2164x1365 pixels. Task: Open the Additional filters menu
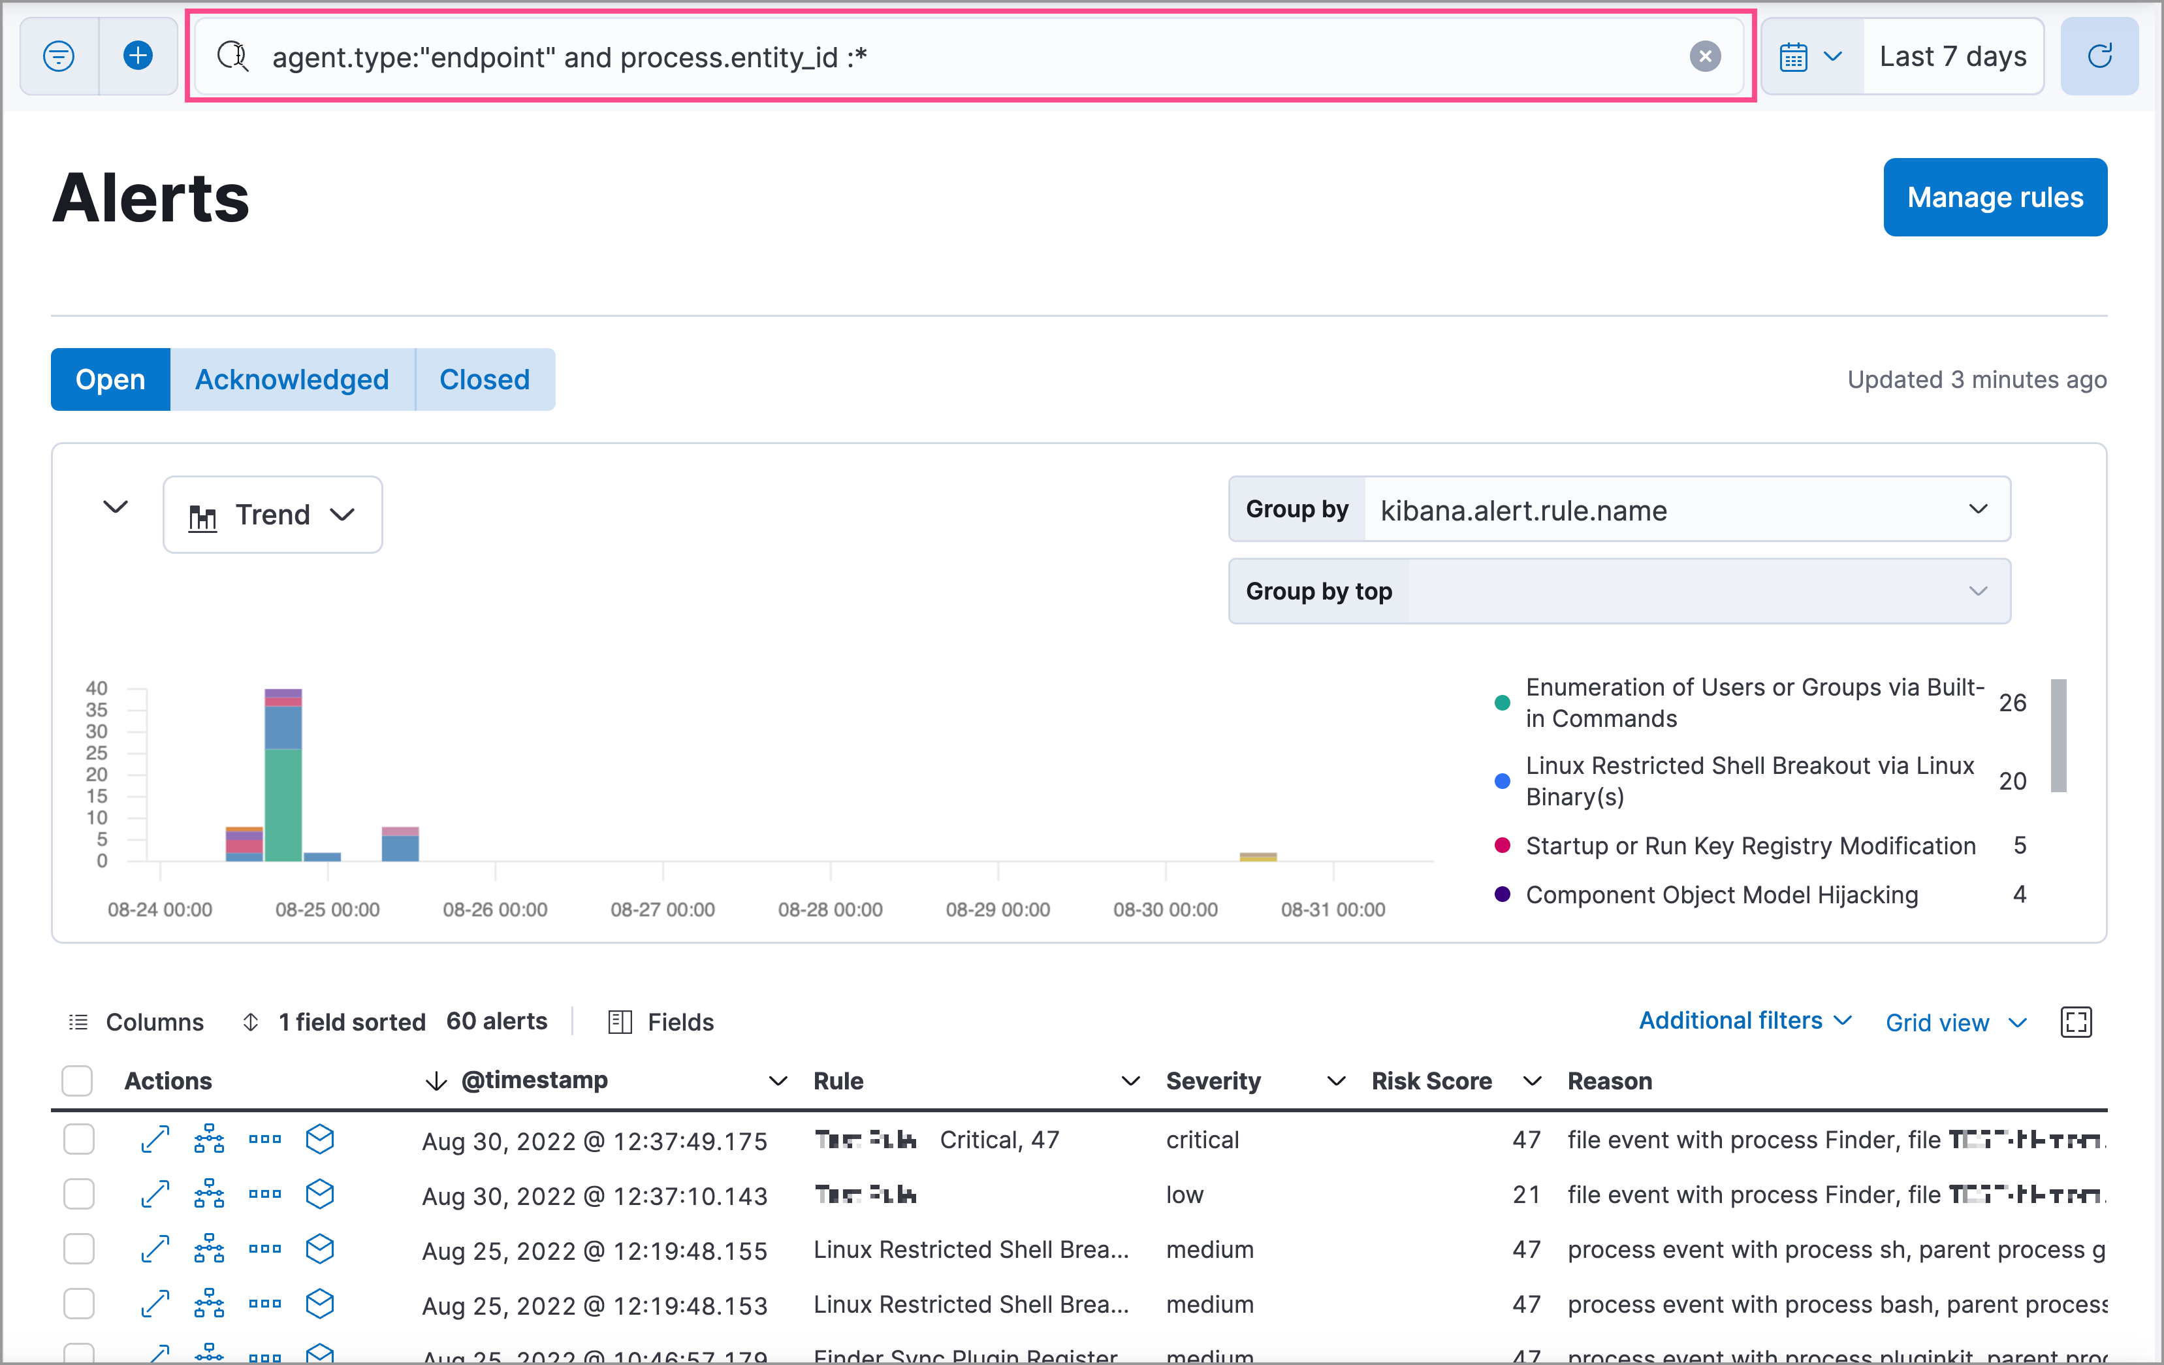pos(1744,1020)
